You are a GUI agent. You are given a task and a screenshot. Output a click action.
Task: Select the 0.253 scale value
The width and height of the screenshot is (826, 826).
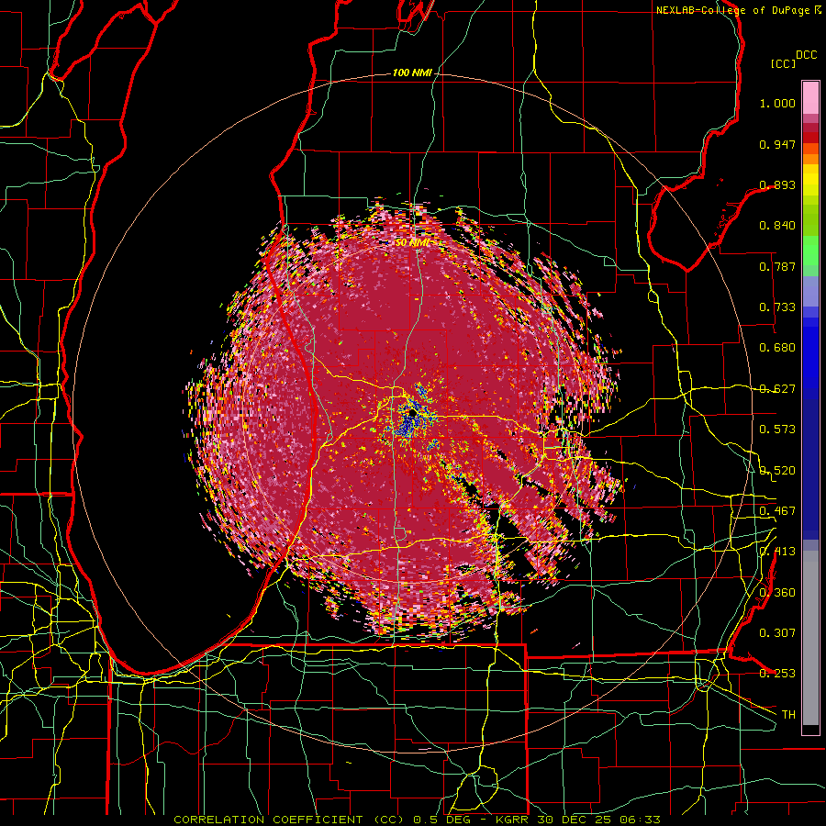pyautogui.click(x=777, y=674)
